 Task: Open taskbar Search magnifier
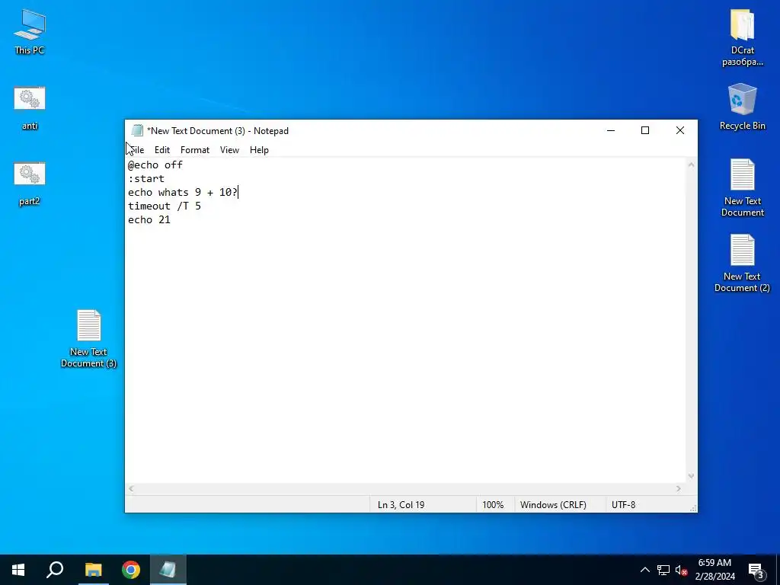pyautogui.click(x=55, y=570)
